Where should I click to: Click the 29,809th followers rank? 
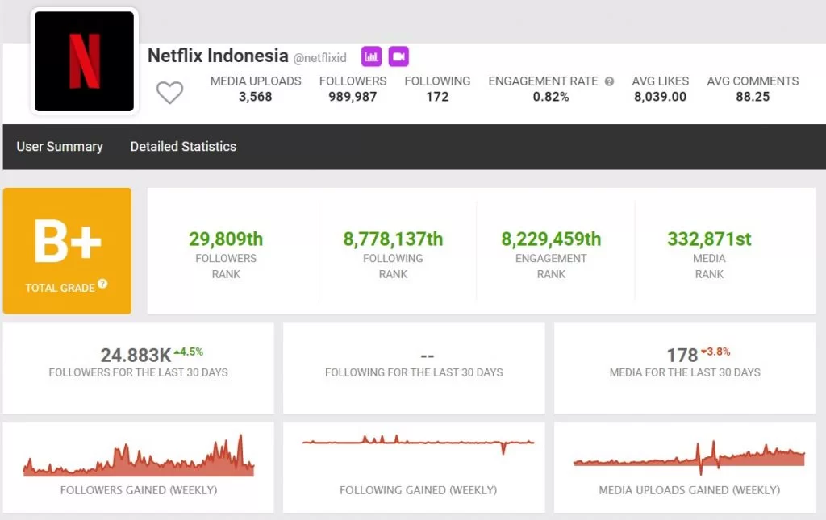226,239
